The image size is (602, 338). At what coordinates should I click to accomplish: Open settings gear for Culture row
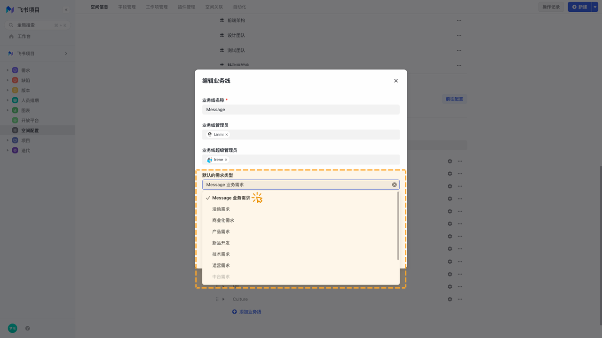[x=450, y=299]
